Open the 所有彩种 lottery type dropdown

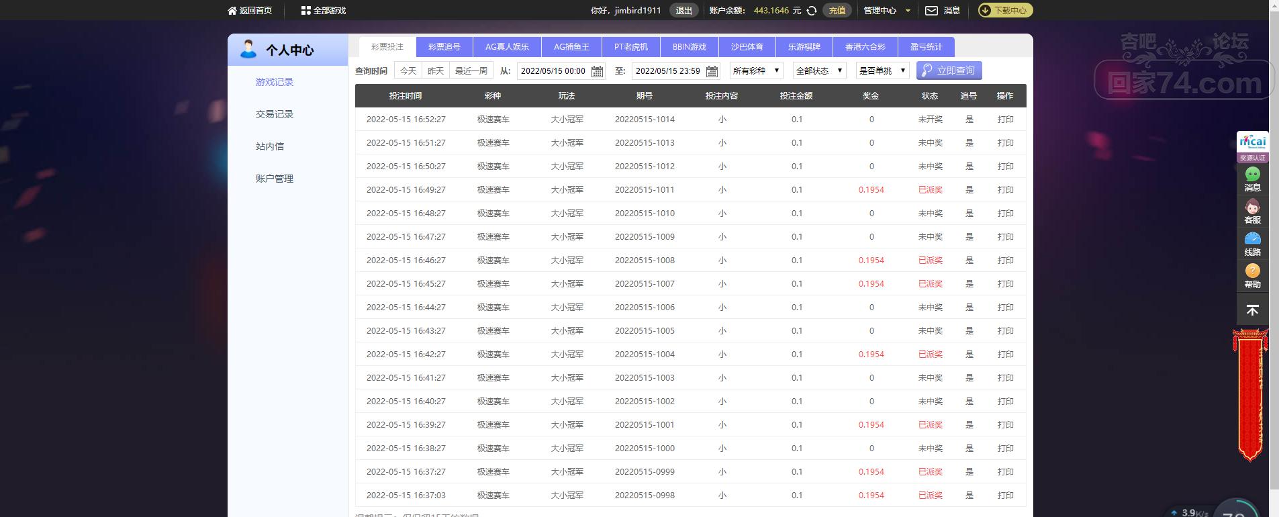pyautogui.click(x=756, y=70)
